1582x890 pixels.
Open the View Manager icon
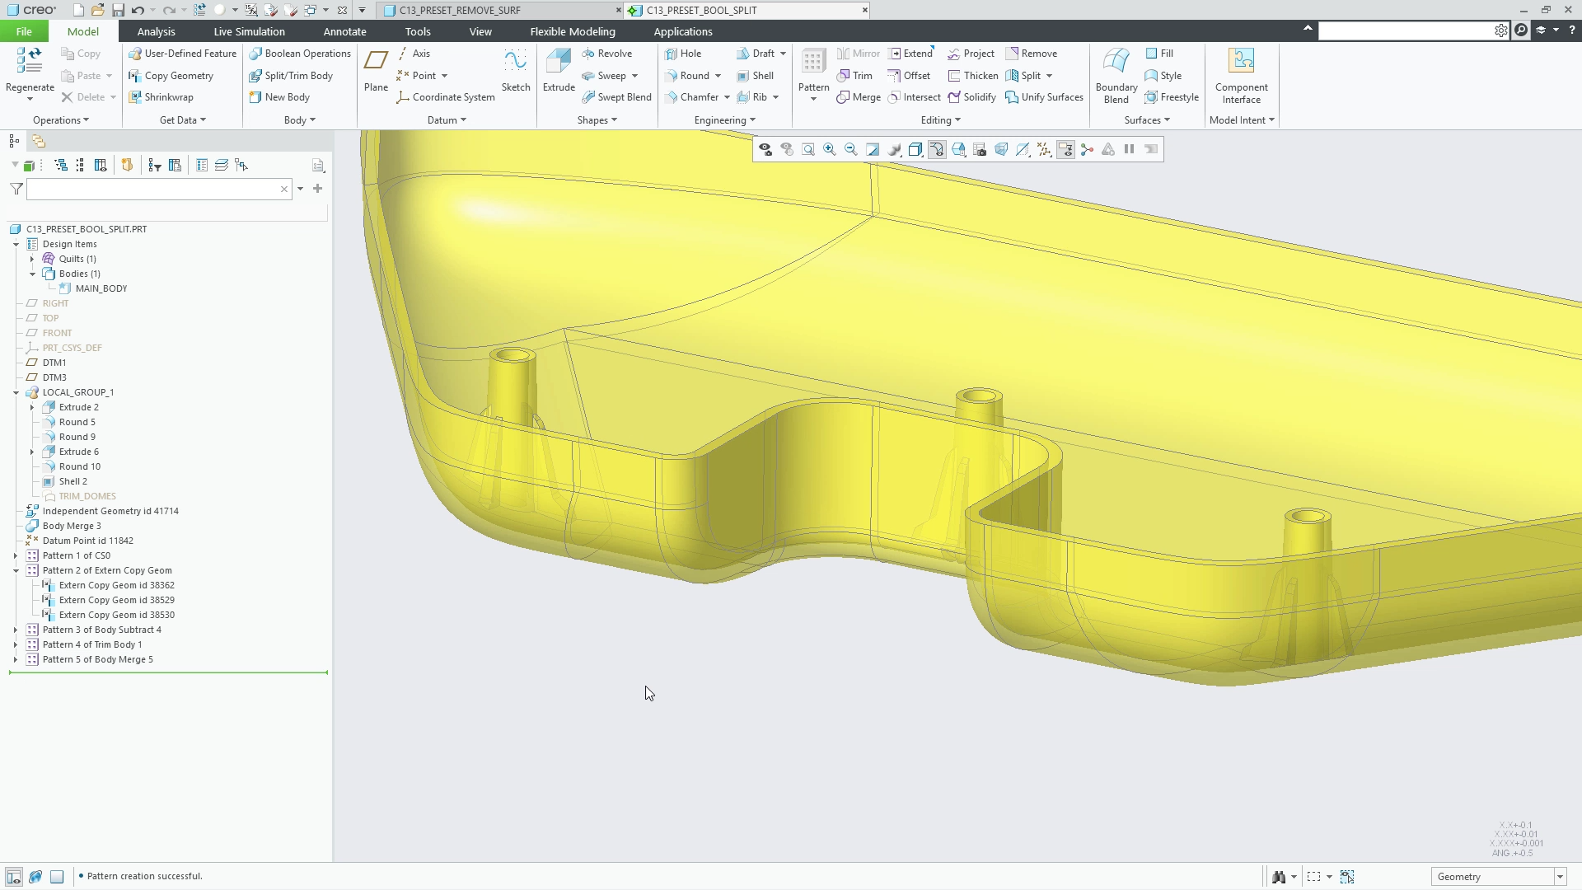point(980,149)
